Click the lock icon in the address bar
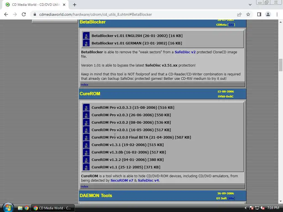Image resolution: width=283 pixels, height=212 pixels. [x=35, y=14]
